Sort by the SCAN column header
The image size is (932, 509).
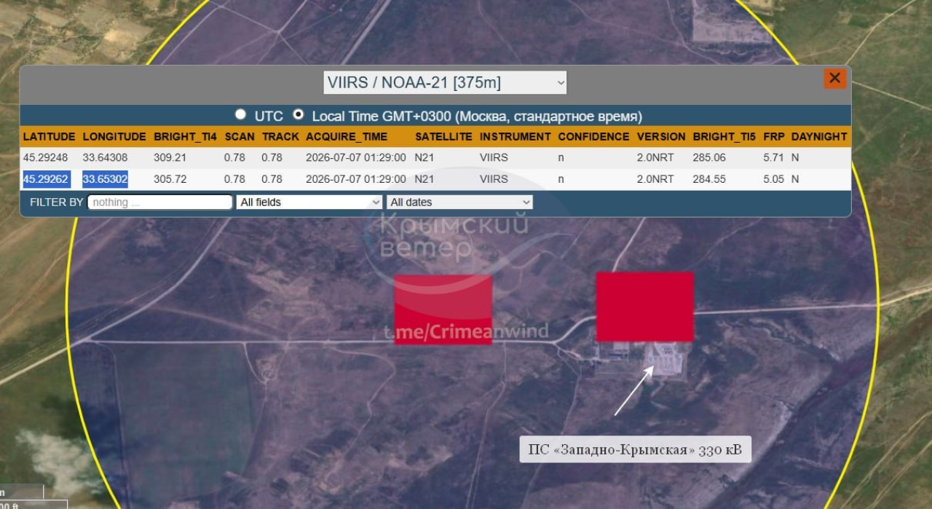point(240,136)
